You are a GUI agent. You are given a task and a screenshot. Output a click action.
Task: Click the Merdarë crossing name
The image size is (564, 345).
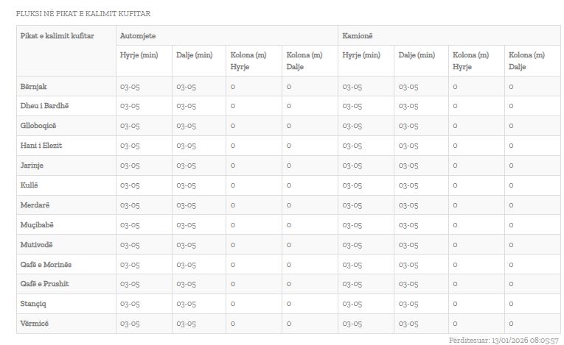pyautogui.click(x=35, y=205)
